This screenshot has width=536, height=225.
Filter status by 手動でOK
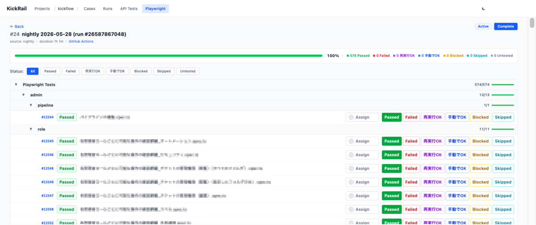coord(117,71)
